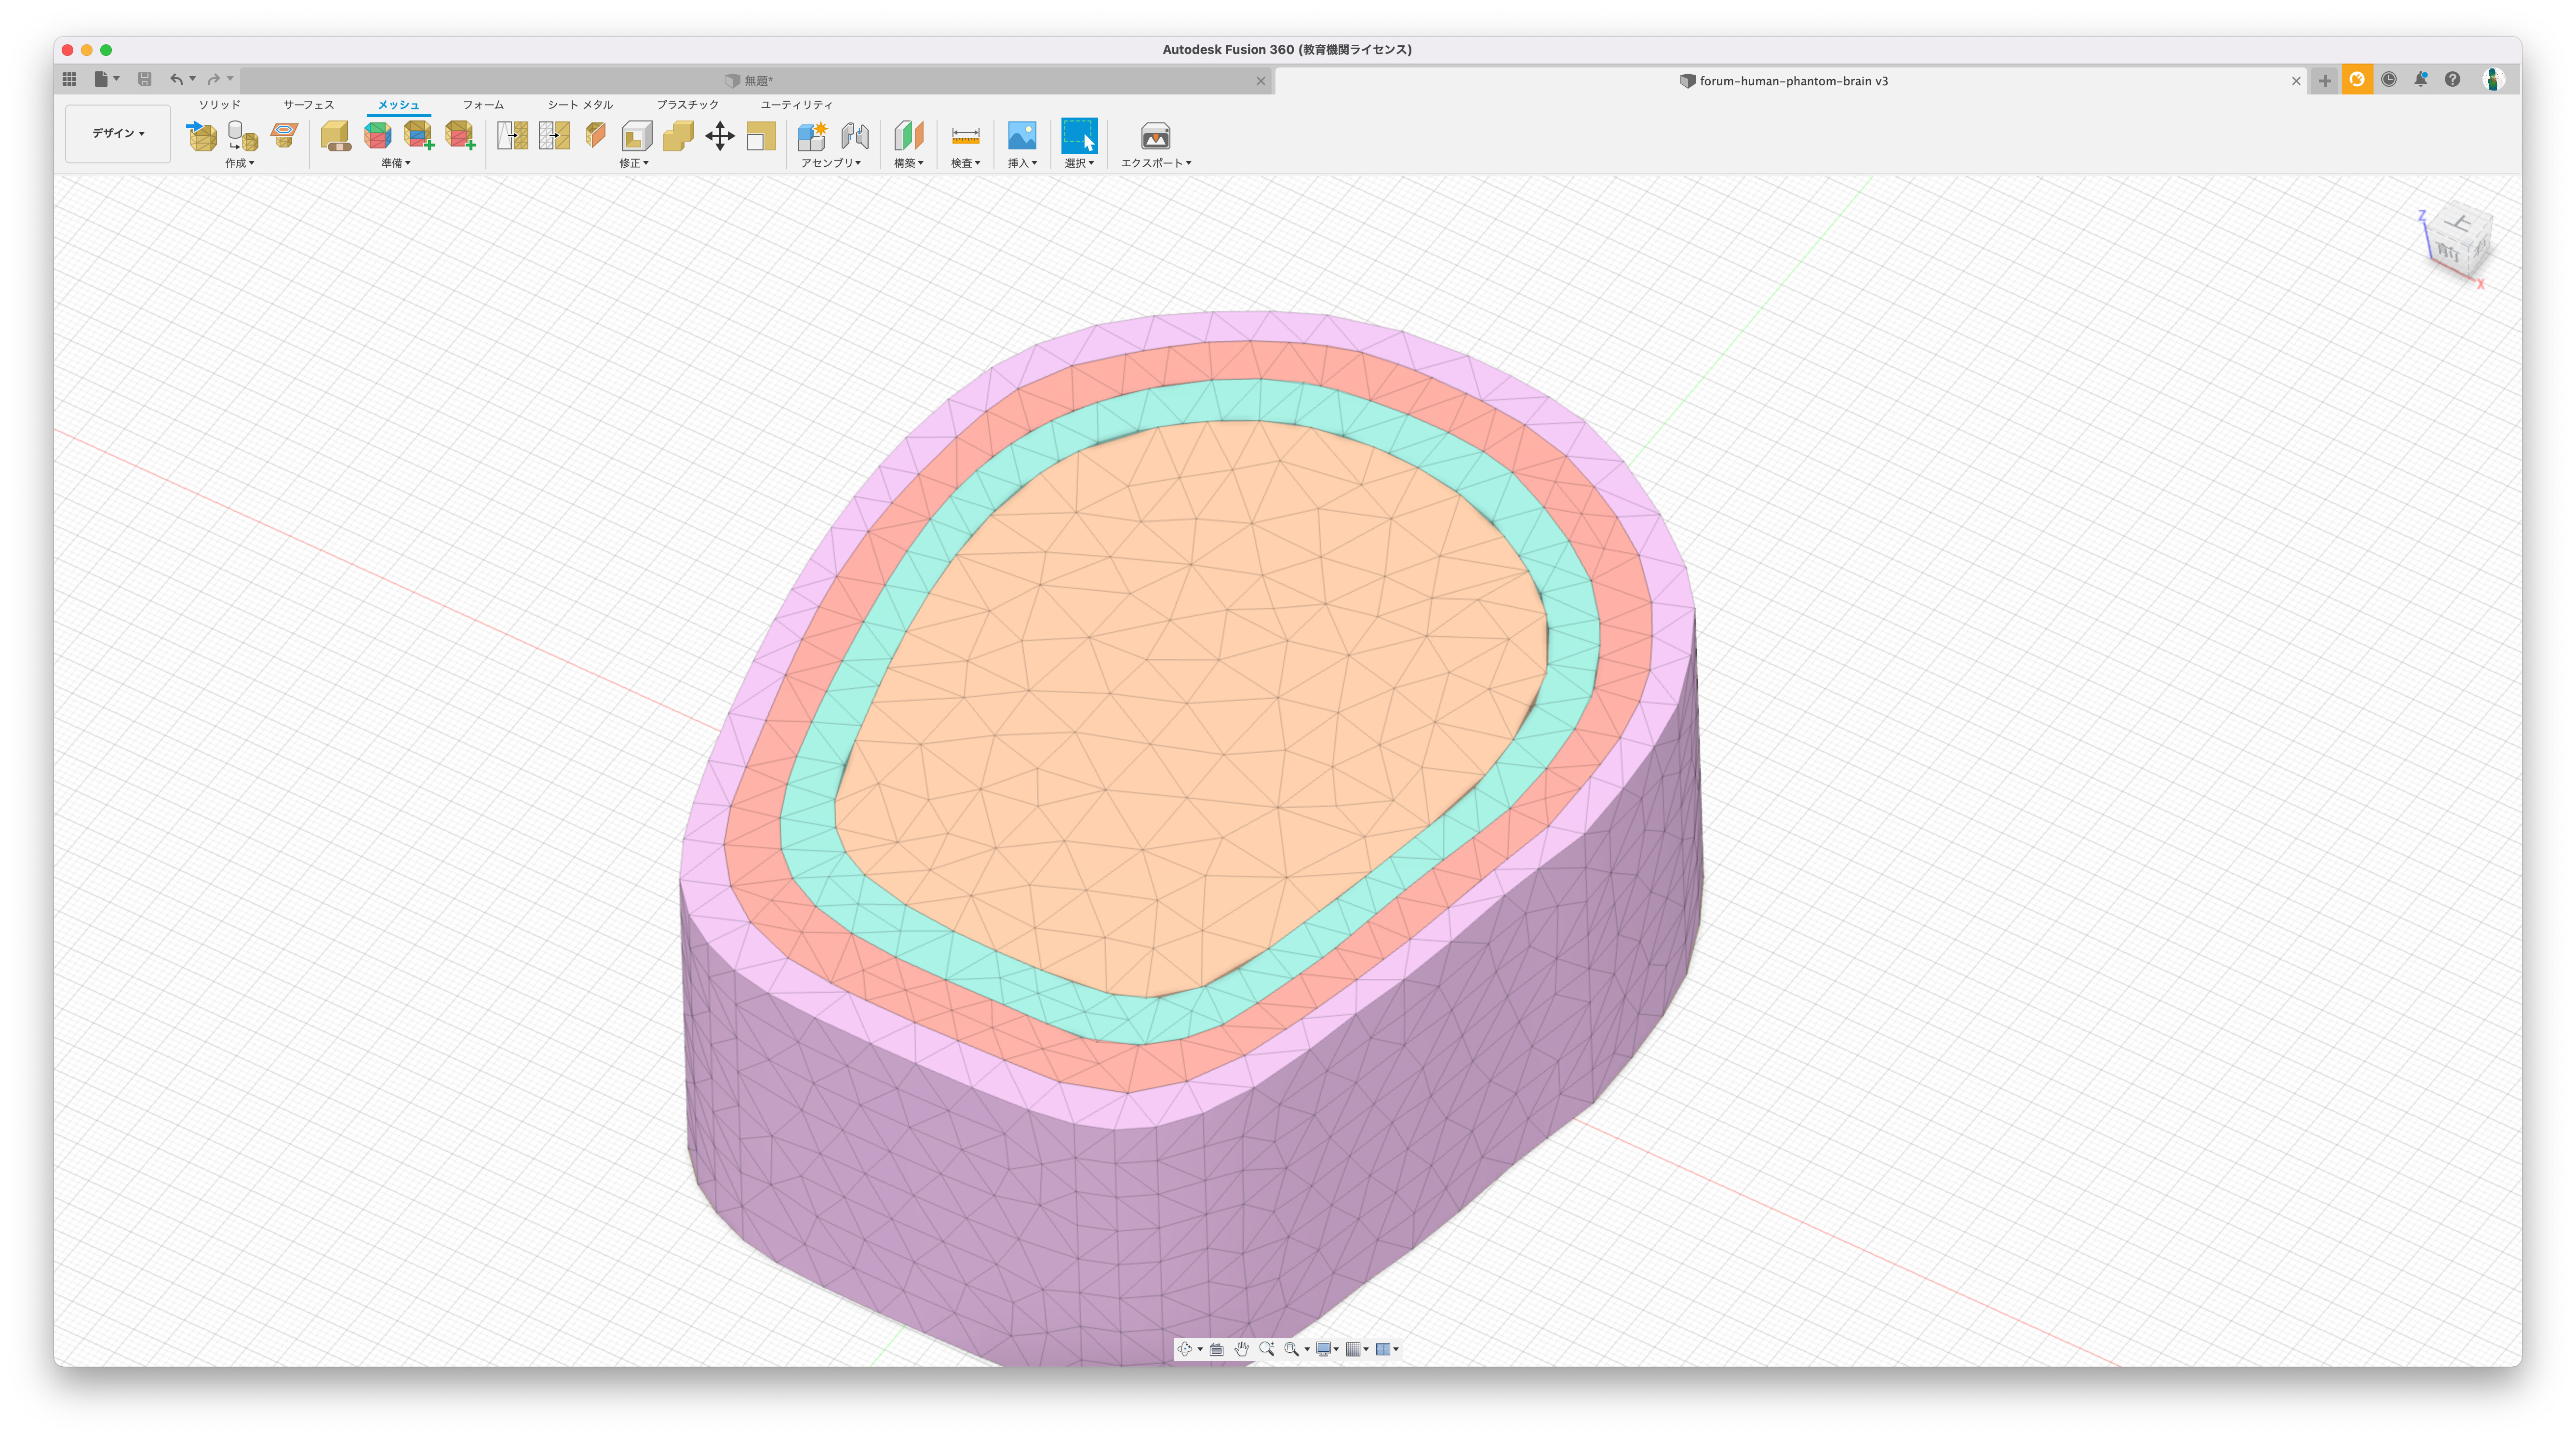Click the Measure ruler icon
This screenshot has width=2576, height=1438.
pos(965,135)
